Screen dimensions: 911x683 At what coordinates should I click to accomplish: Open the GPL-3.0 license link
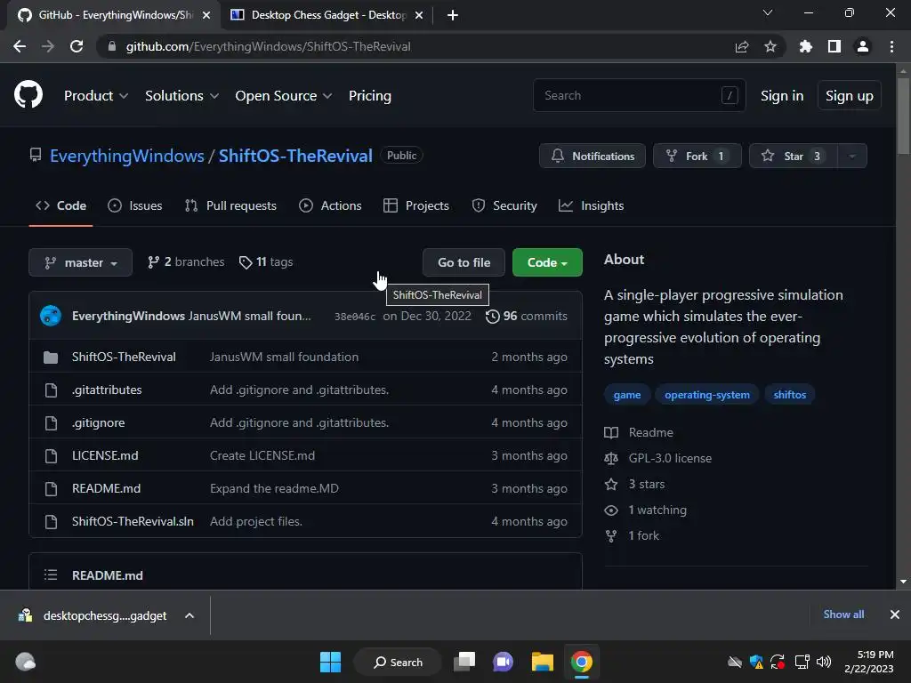(670, 458)
